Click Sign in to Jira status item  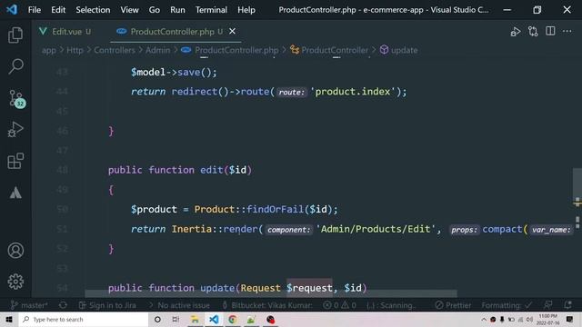tap(107, 305)
